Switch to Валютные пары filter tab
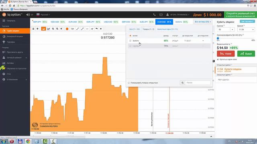Image resolution: width=257 pixels, height=144 pixels. pyautogui.click(x=167, y=29)
